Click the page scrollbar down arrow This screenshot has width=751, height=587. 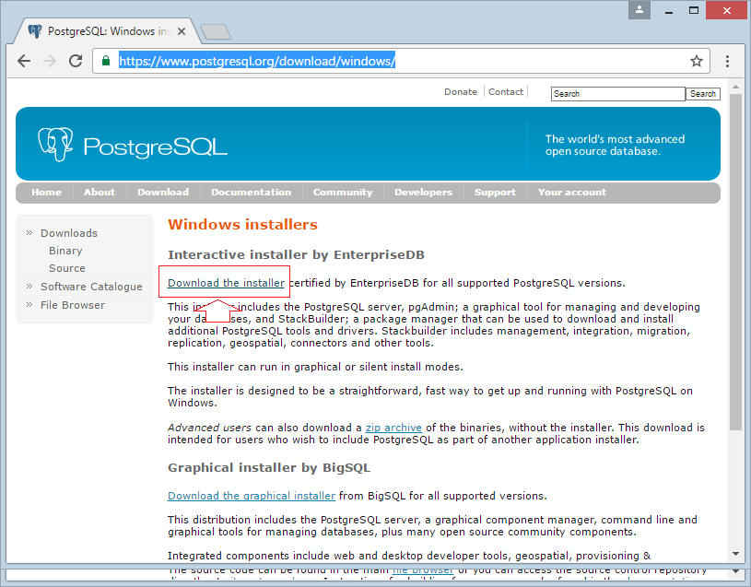pyautogui.click(x=735, y=554)
